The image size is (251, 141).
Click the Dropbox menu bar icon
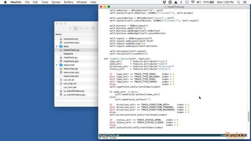[164, 2]
